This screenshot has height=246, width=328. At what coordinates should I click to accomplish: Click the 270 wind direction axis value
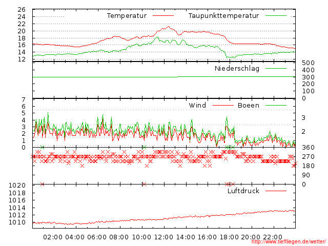click(x=308, y=157)
